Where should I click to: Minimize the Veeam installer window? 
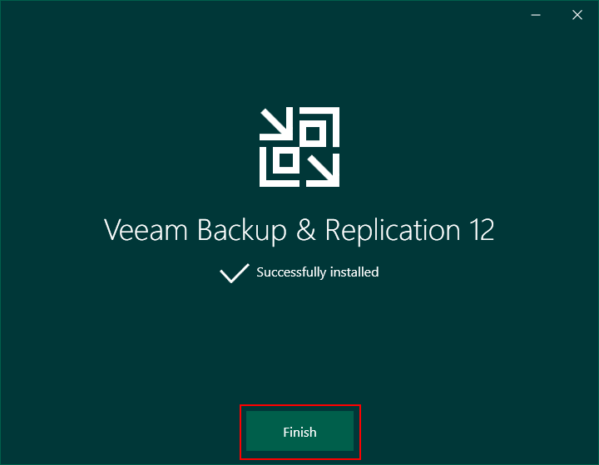[x=536, y=15]
